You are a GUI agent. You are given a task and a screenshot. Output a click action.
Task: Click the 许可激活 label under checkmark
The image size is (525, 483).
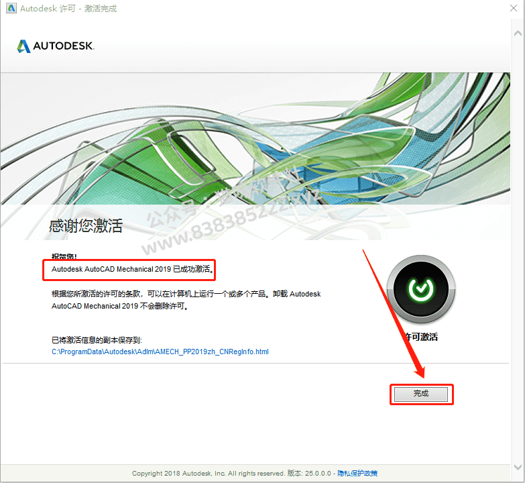pos(421,337)
